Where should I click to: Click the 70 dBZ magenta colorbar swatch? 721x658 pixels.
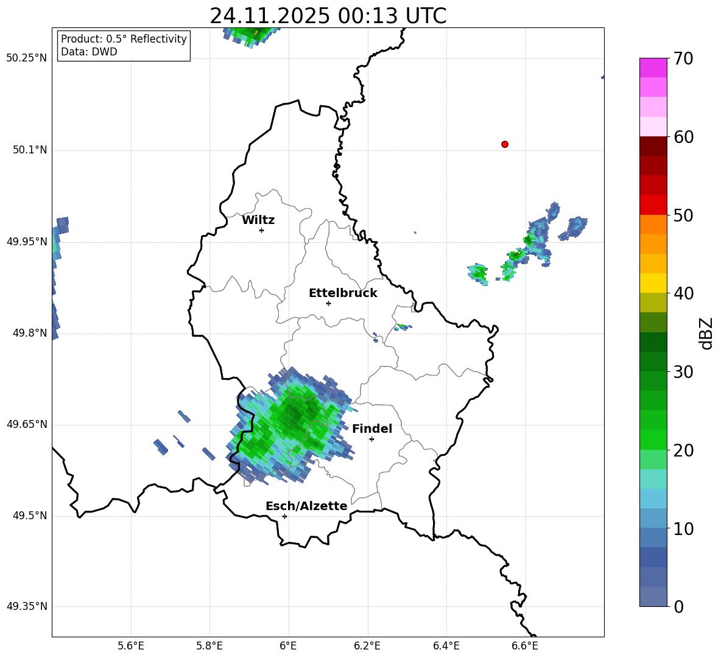653,68
